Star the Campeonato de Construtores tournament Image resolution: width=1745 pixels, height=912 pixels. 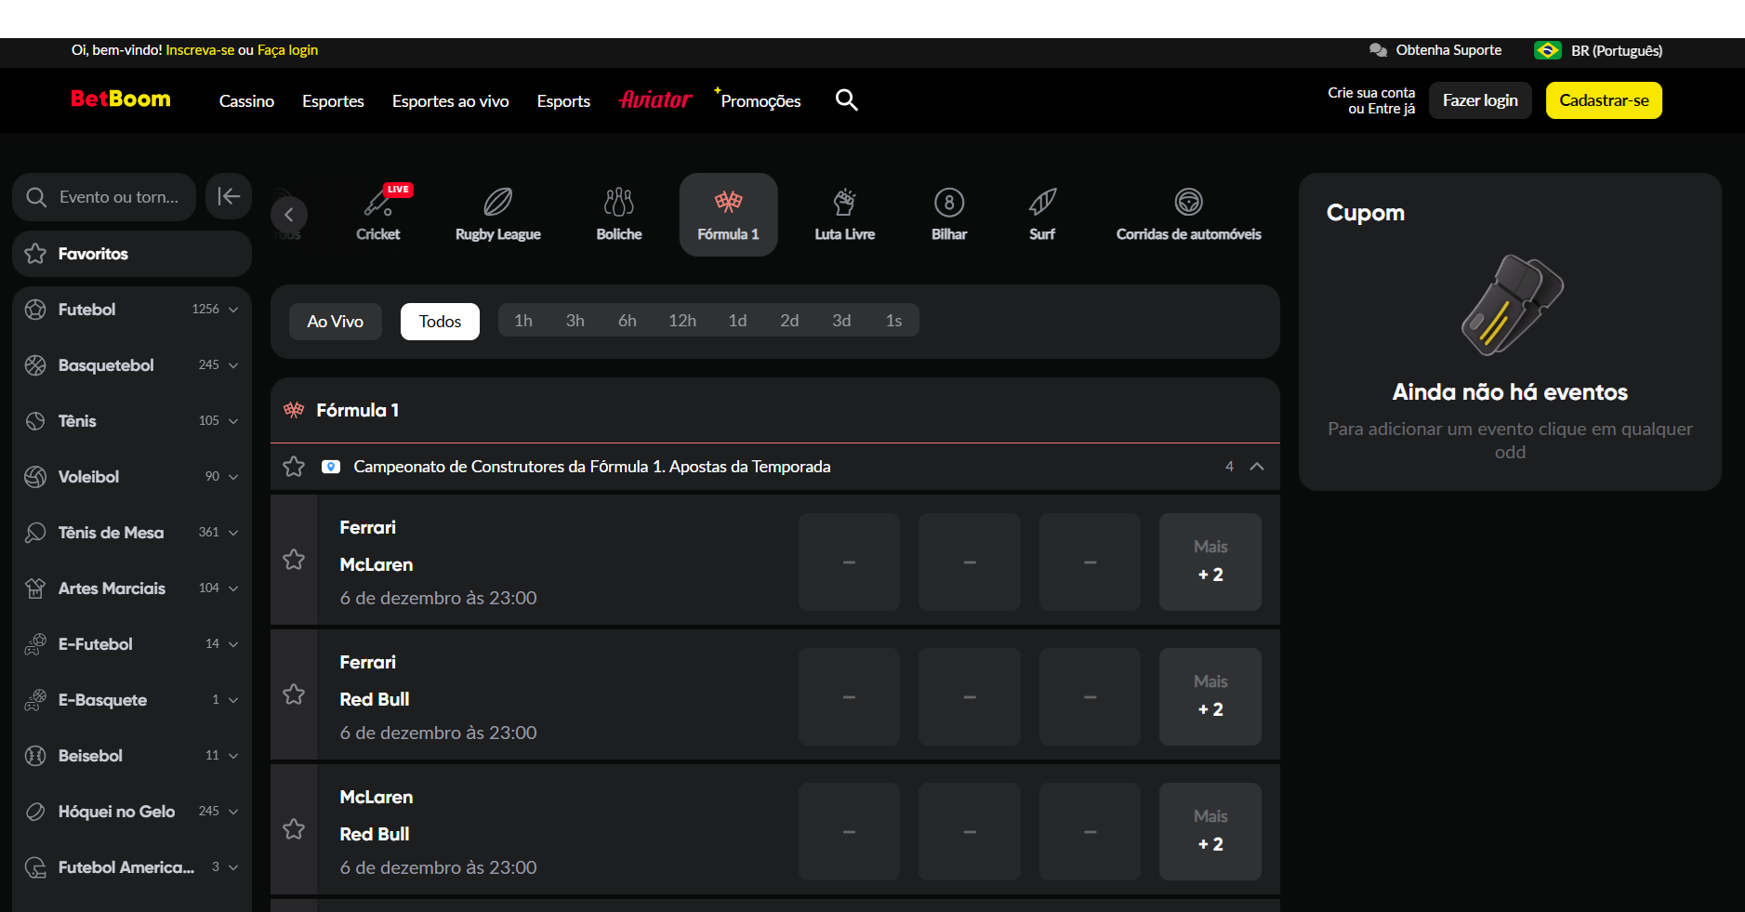[x=294, y=467]
